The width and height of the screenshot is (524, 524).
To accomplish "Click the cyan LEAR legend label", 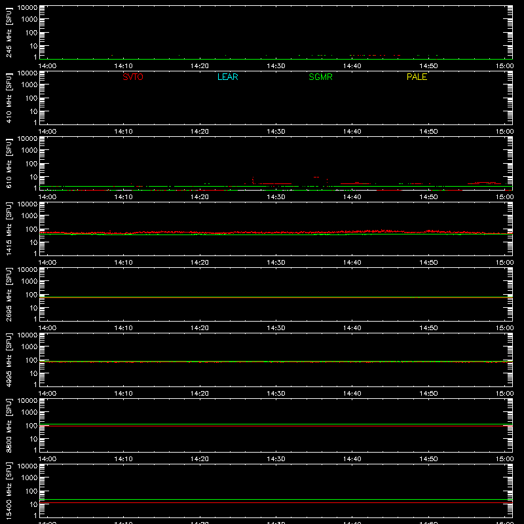I will (x=227, y=77).
